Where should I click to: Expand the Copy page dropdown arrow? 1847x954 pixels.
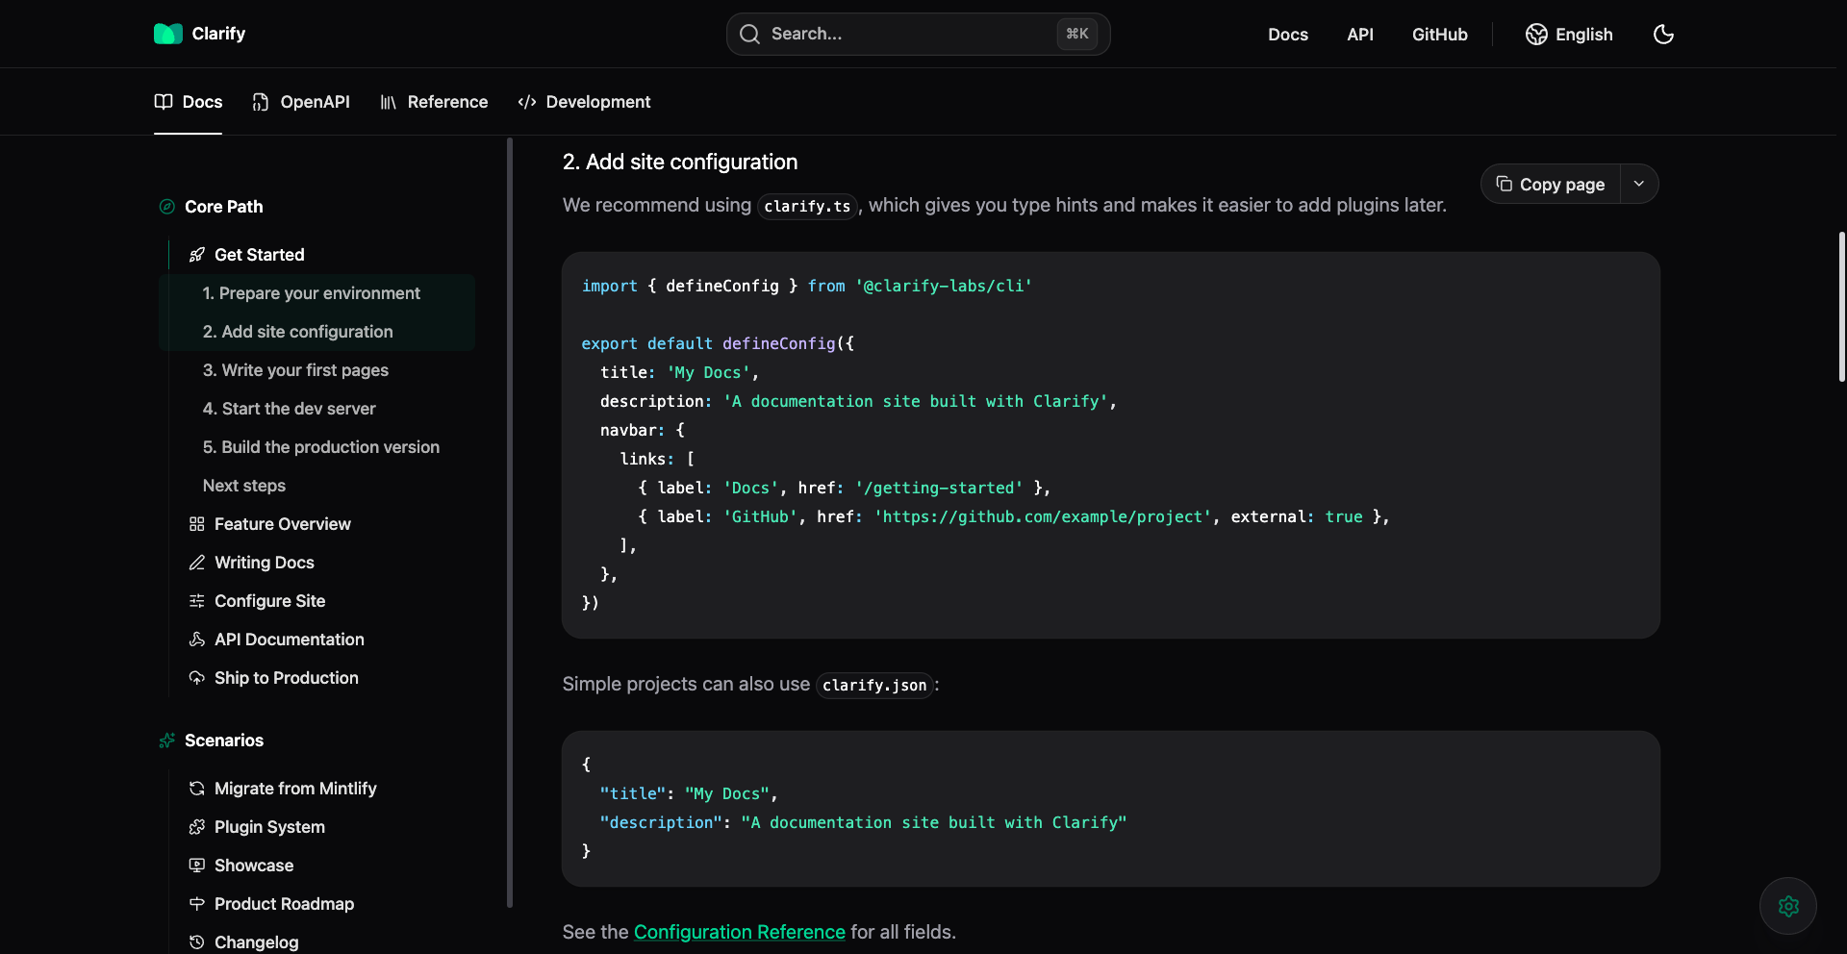(x=1639, y=184)
